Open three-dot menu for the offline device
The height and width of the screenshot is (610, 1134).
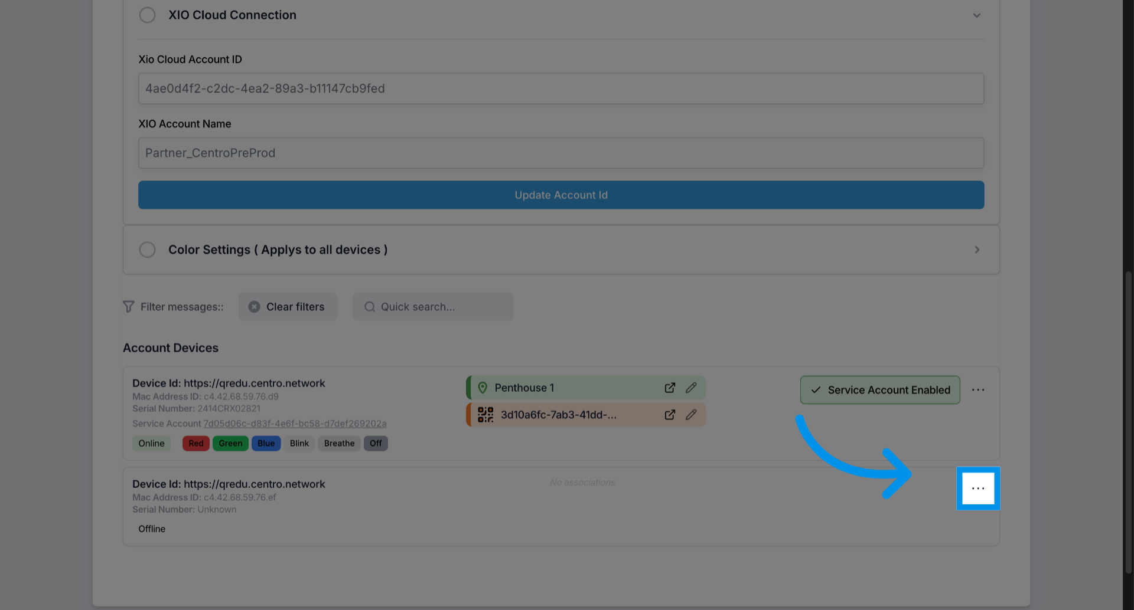coord(978,488)
